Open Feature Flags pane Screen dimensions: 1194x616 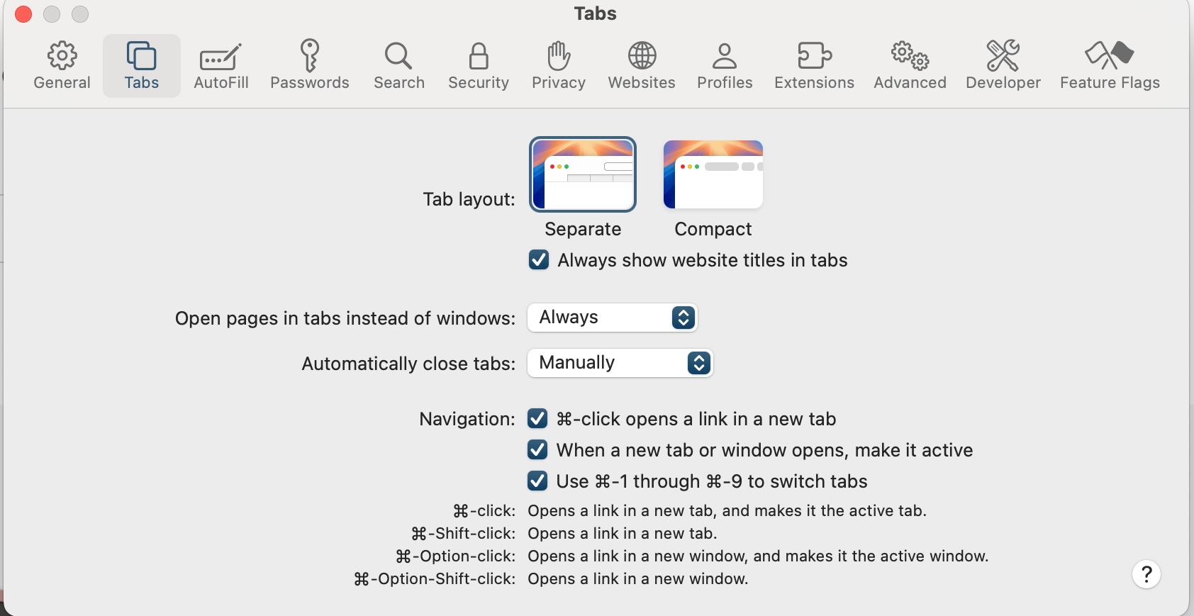coord(1110,66)
